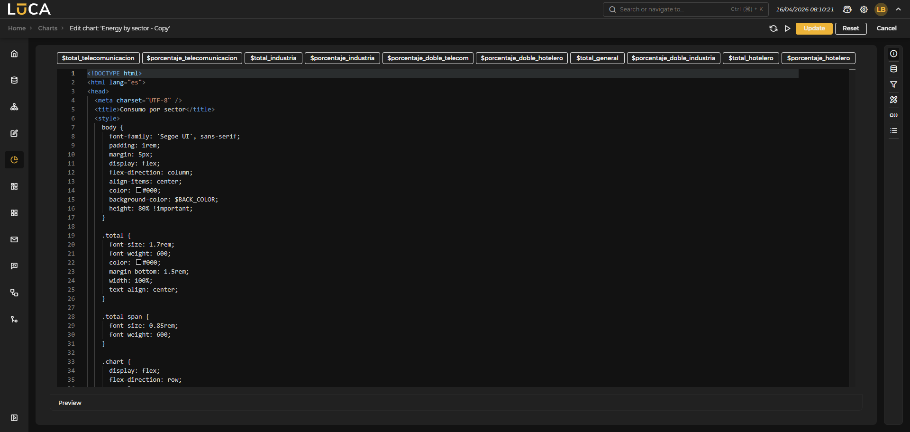Insert the $total_industria variable

[273, 58]
